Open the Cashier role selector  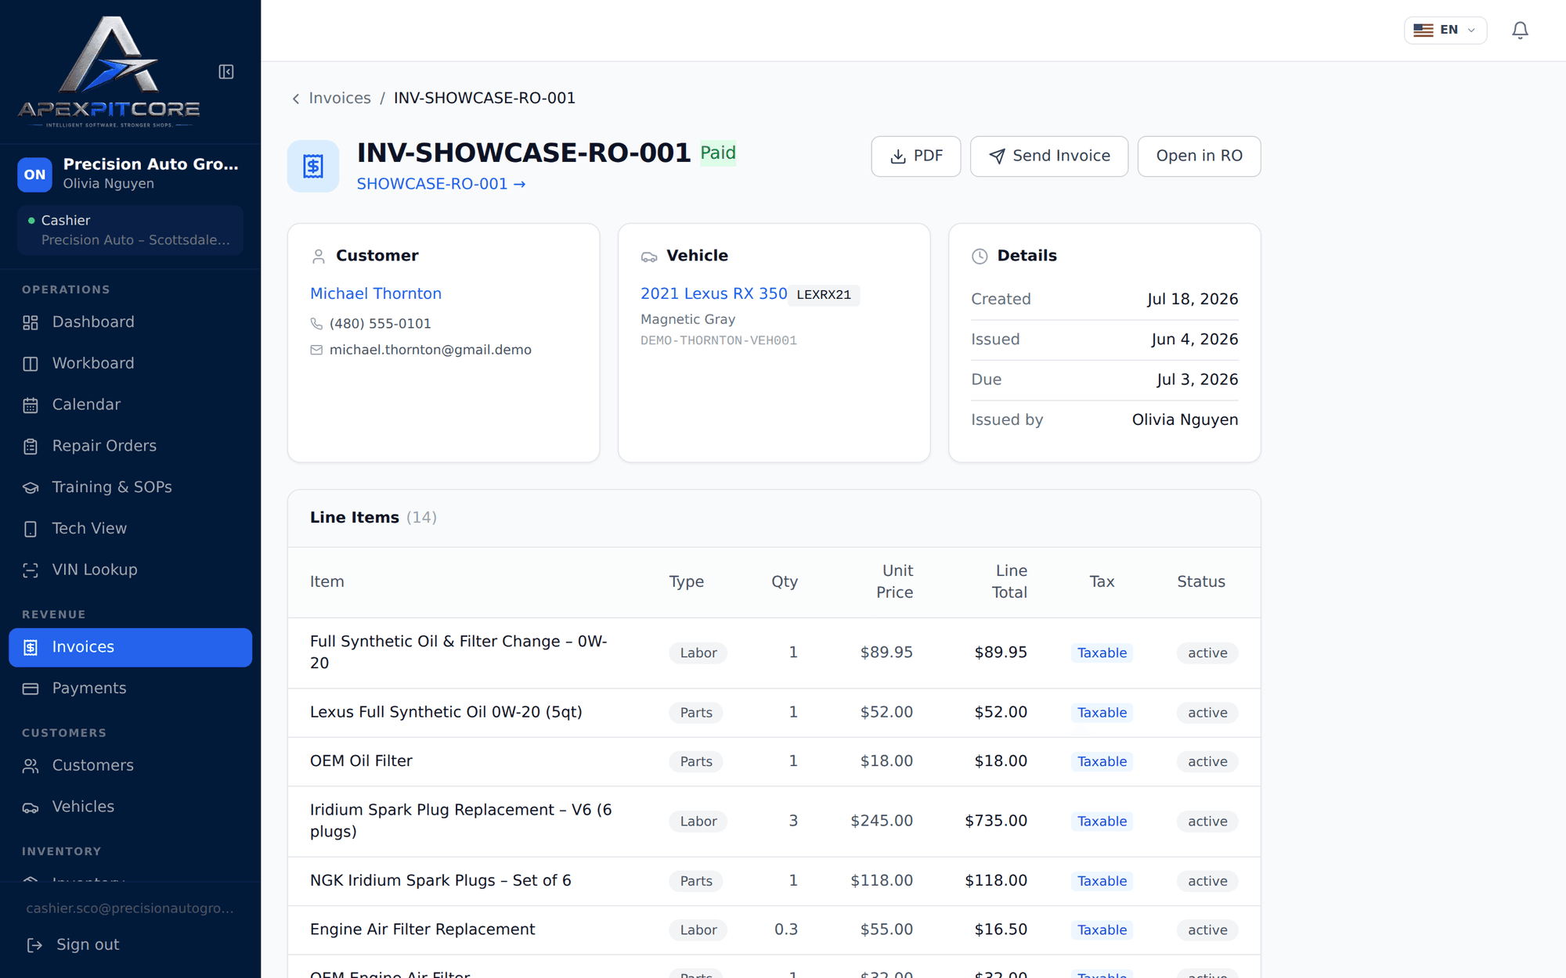[x=131, y=230]
